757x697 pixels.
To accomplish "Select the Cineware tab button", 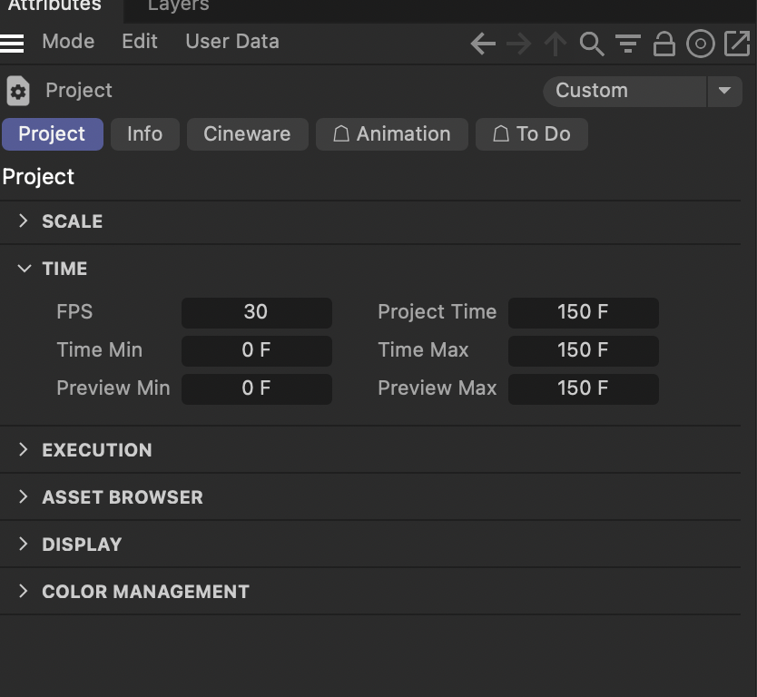I will pos(247,133).
